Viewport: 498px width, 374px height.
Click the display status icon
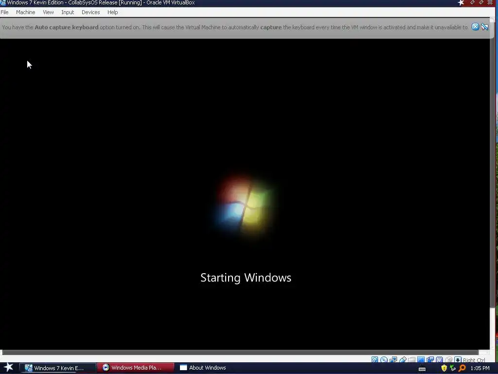[421, 360]
